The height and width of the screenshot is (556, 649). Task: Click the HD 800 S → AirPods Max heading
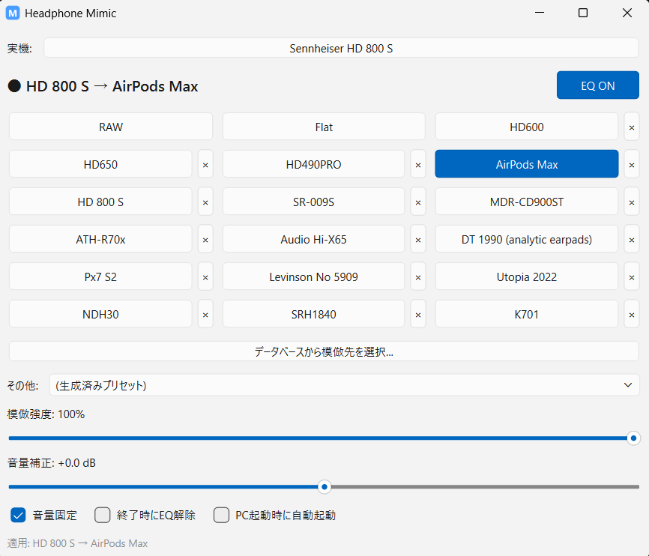click(x=112, y=86)
